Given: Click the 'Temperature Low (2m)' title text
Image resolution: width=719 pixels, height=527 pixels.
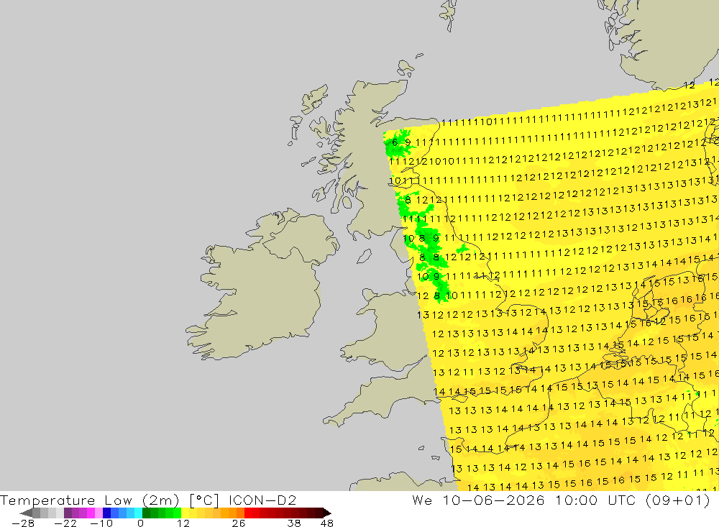Looking at the screenshot, I should [89, 500].
